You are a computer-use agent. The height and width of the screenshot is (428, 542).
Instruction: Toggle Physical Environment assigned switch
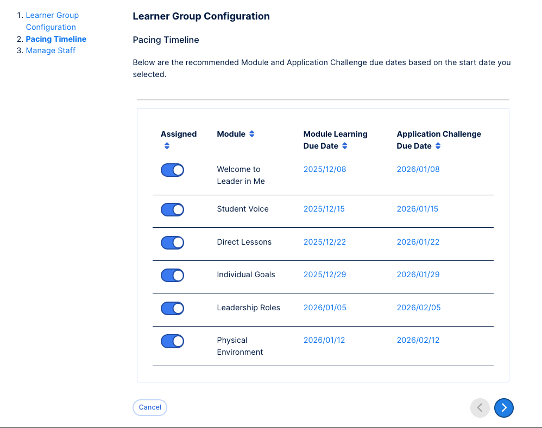pyautogui.click(x=172, y=341)
